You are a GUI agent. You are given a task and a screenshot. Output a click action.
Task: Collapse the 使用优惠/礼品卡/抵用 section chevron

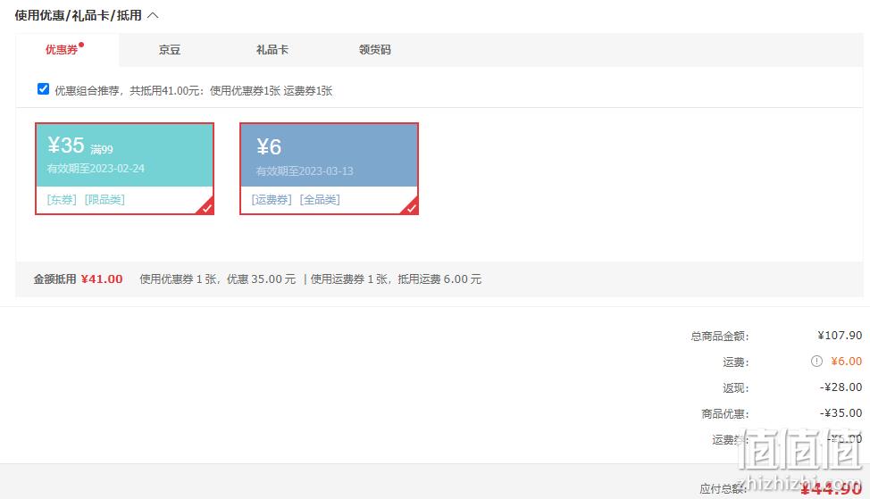pos(153,15)
